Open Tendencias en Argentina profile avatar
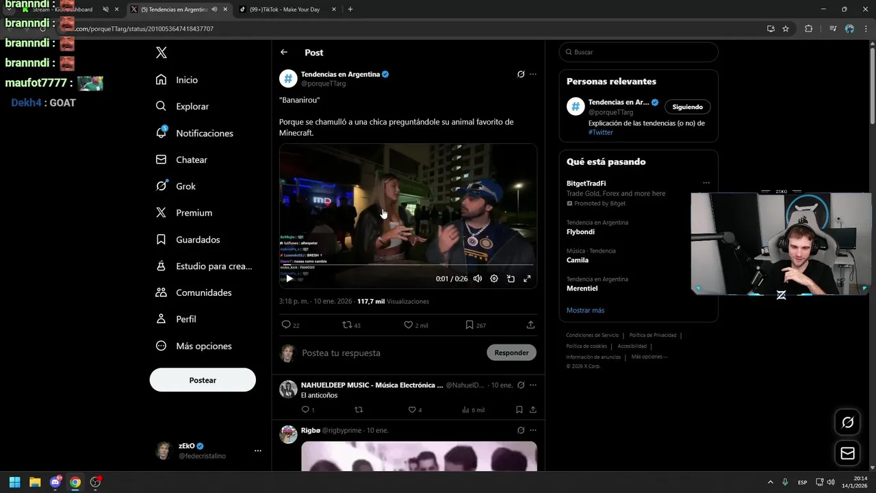 coord(288,79)
